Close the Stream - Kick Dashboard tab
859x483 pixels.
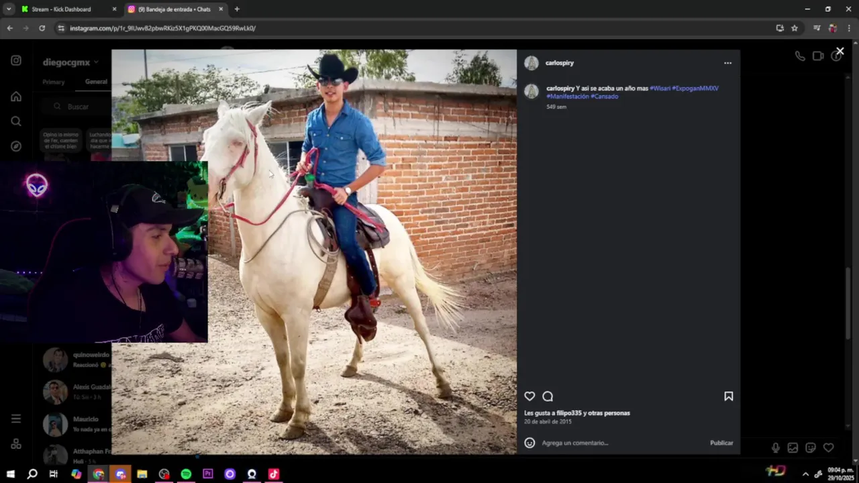coord(114,9)
